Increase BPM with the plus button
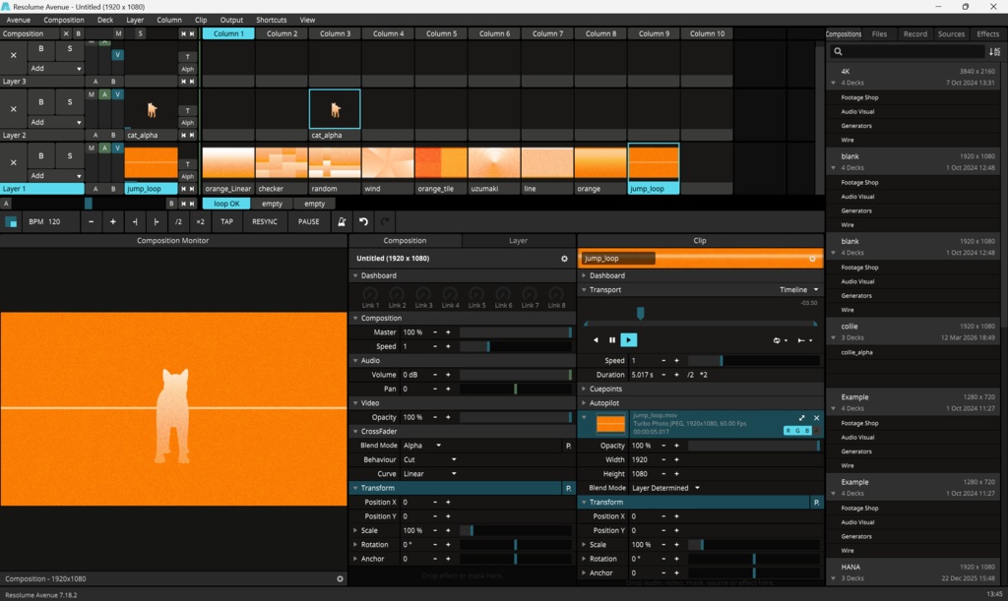 [x=113, y=221]
